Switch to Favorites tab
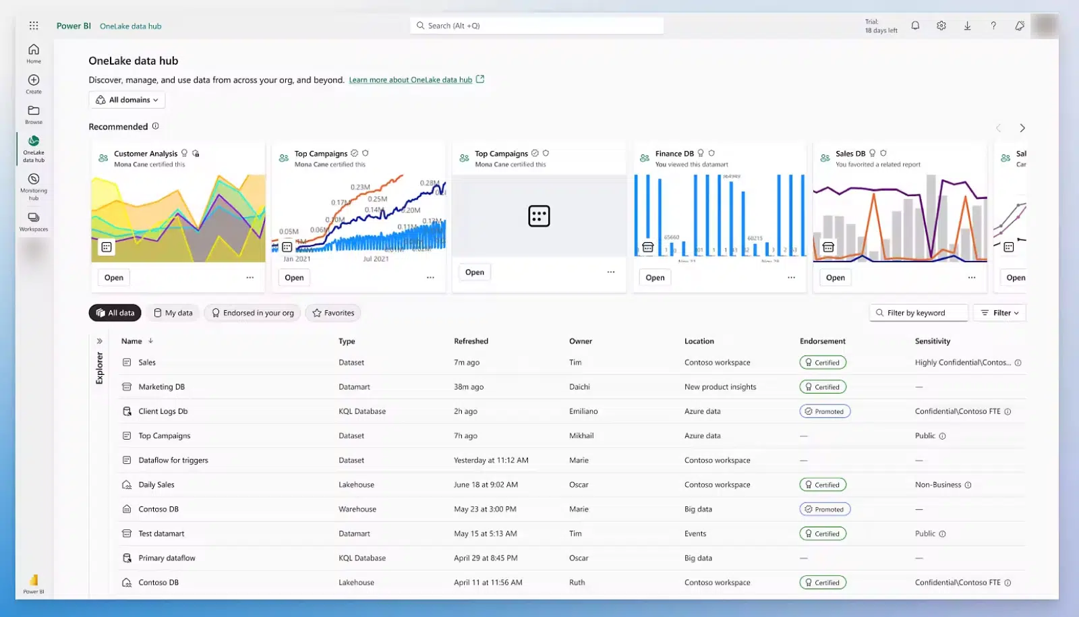This screenshot has height=617, width=1079. (333, 313)
